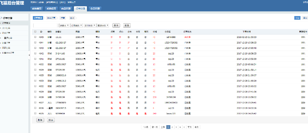
Task: Click the 查询 search button
Action: (x=116, y=26)
